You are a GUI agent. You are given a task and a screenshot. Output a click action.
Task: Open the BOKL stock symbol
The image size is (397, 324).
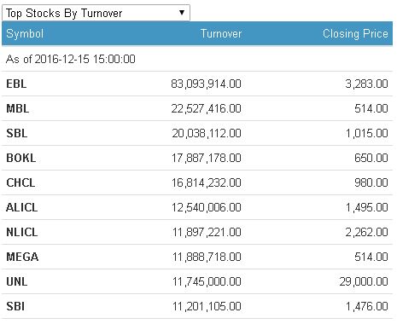pos(21,158)
